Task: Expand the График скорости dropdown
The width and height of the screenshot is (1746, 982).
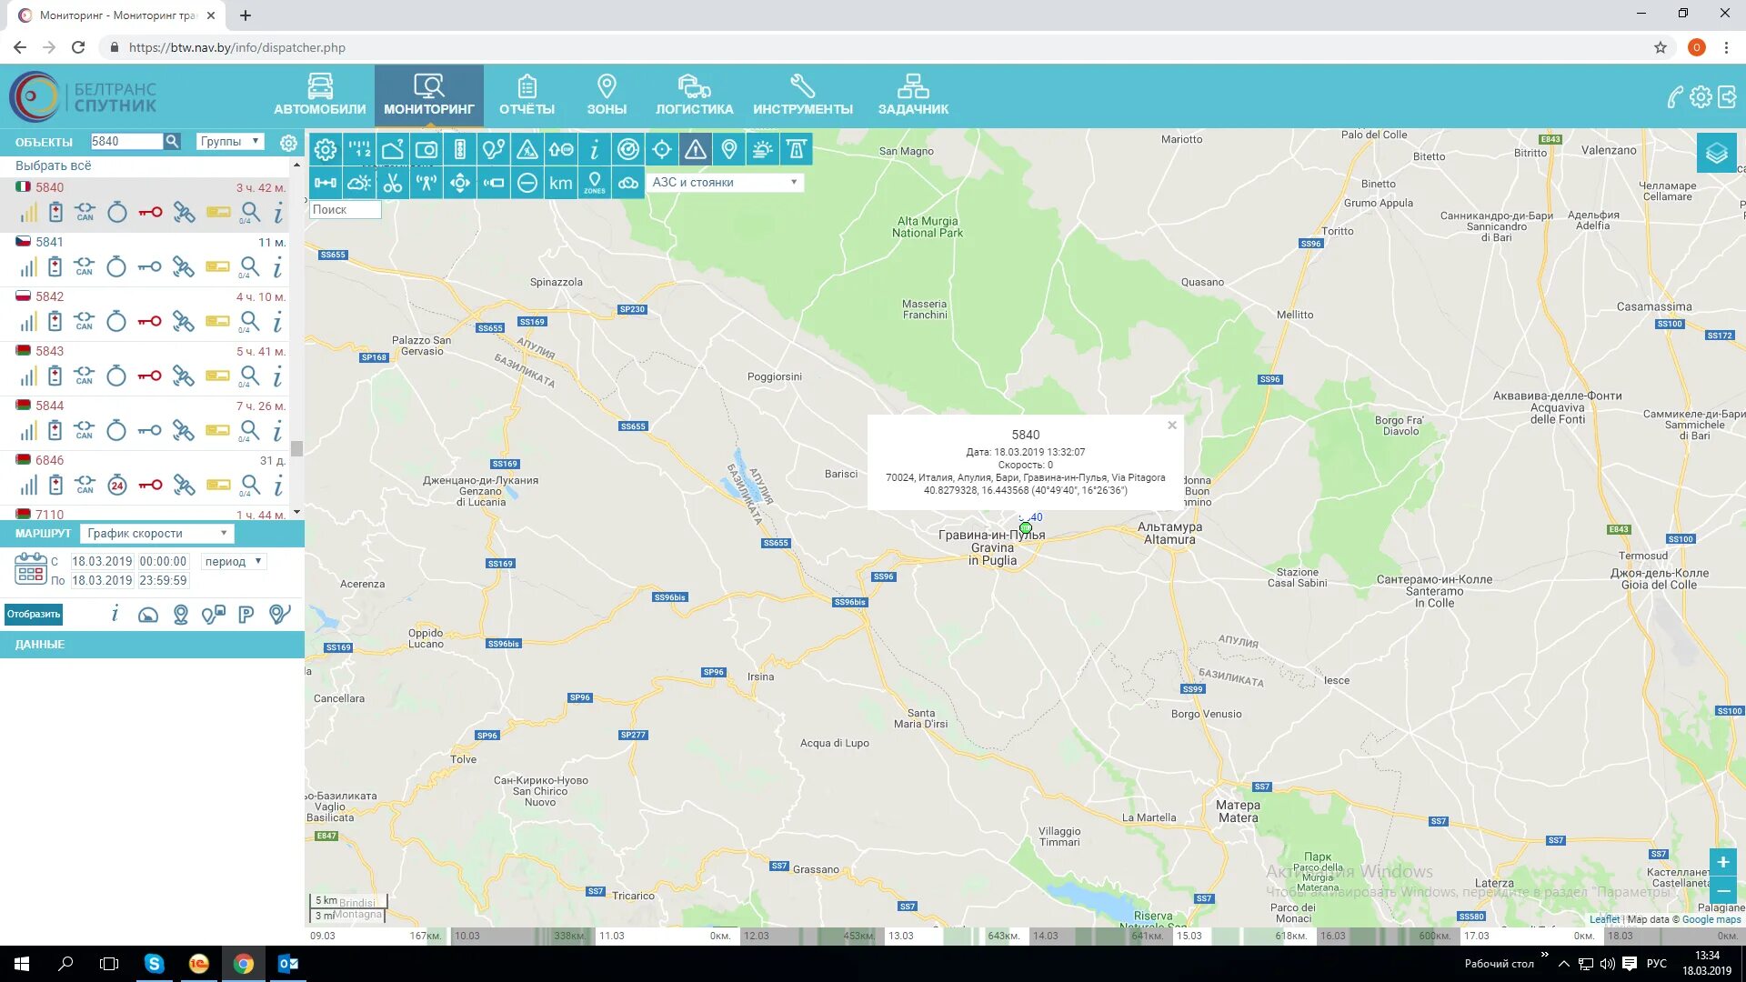Action: (x=156, y=534)
